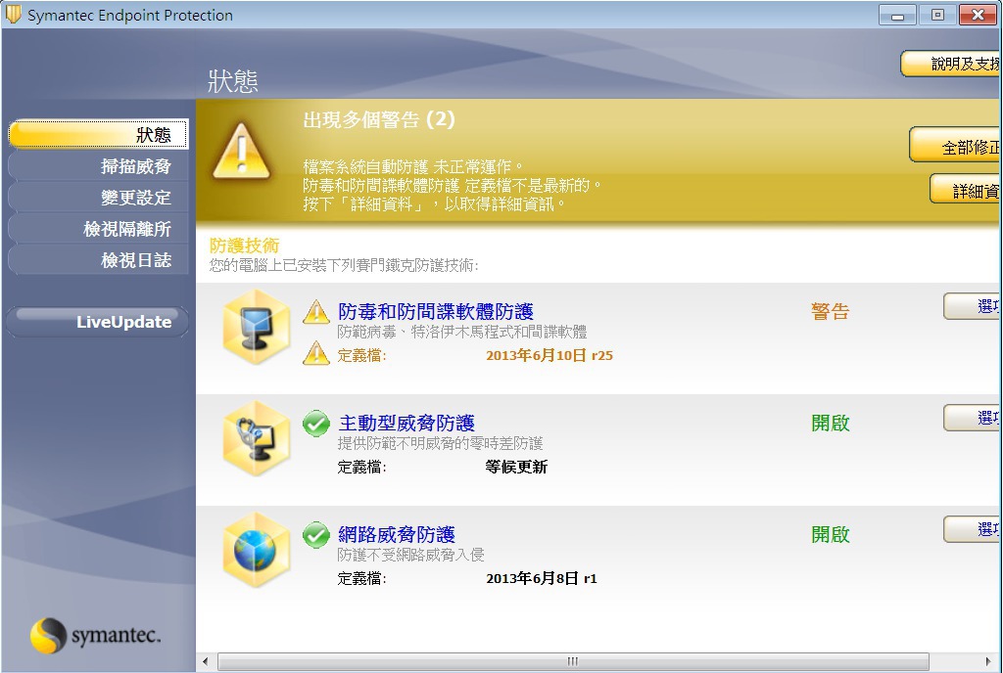Run LiveUpdate from the sidebar
This screenshot has height=673, width=1003.
point(98,321)
